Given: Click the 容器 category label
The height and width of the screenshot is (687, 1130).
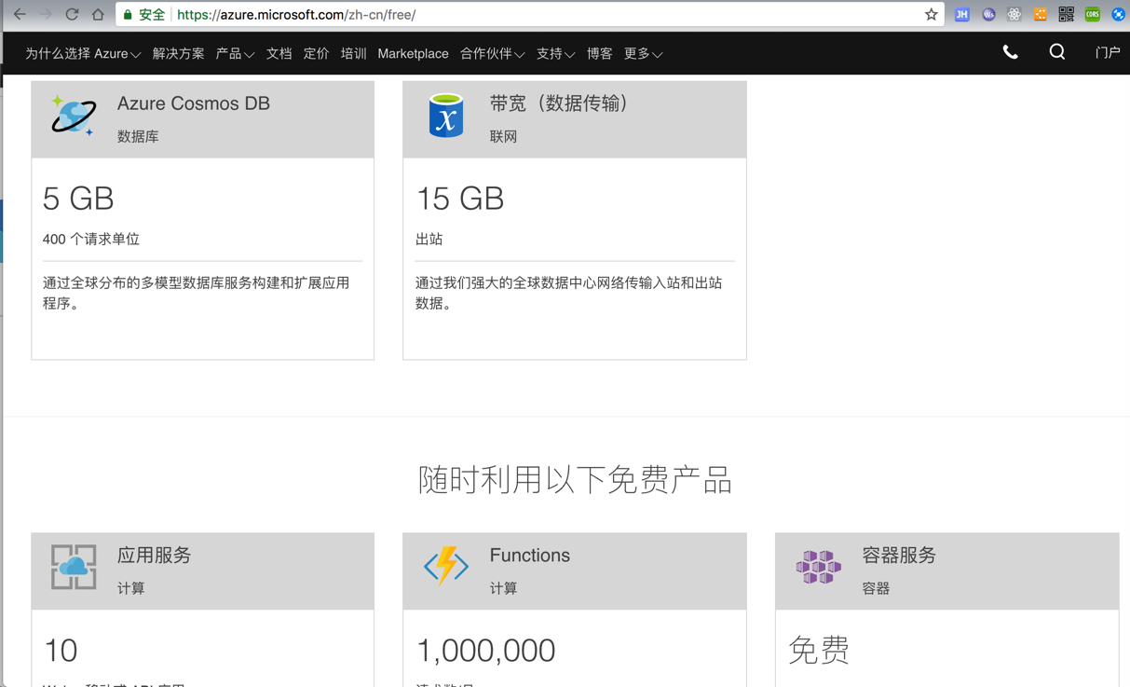Looking at the screenshot, I should (876, 588).
